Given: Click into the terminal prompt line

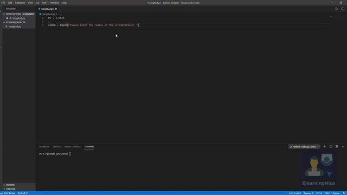Looking at the screenshot, I should click(55, 154).
